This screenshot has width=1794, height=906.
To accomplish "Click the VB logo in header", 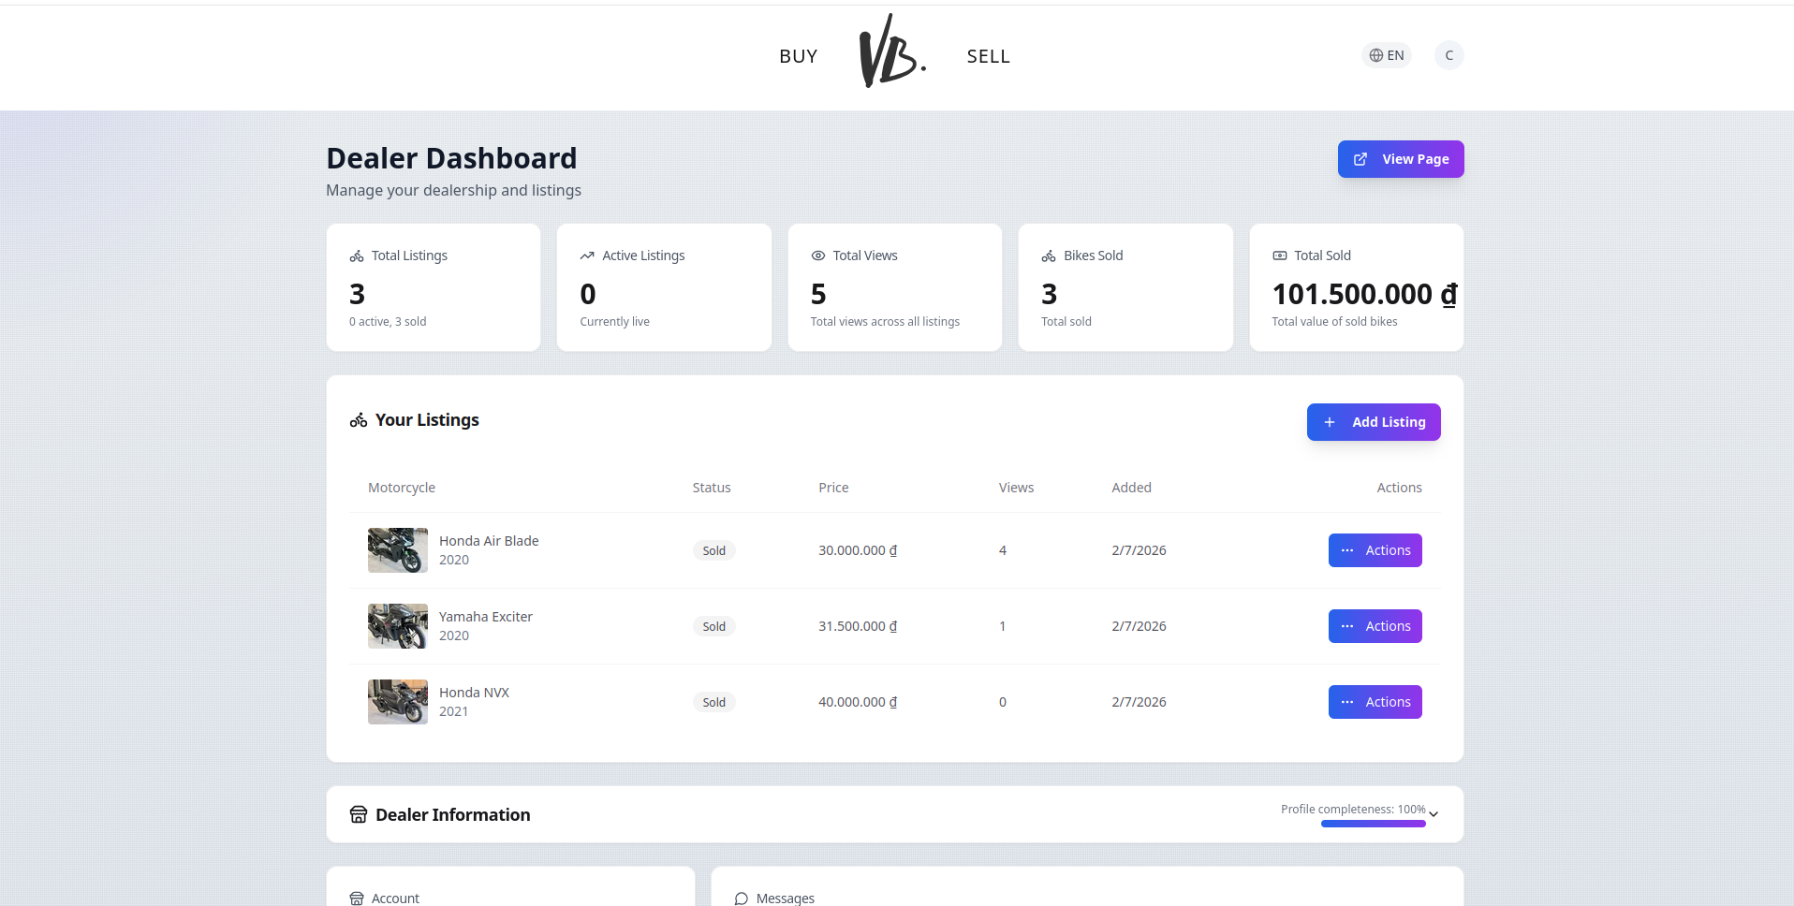I will [891, 52].
